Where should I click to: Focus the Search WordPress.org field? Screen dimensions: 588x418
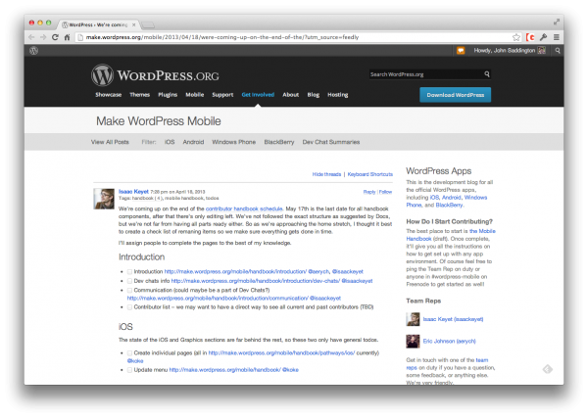426,74
